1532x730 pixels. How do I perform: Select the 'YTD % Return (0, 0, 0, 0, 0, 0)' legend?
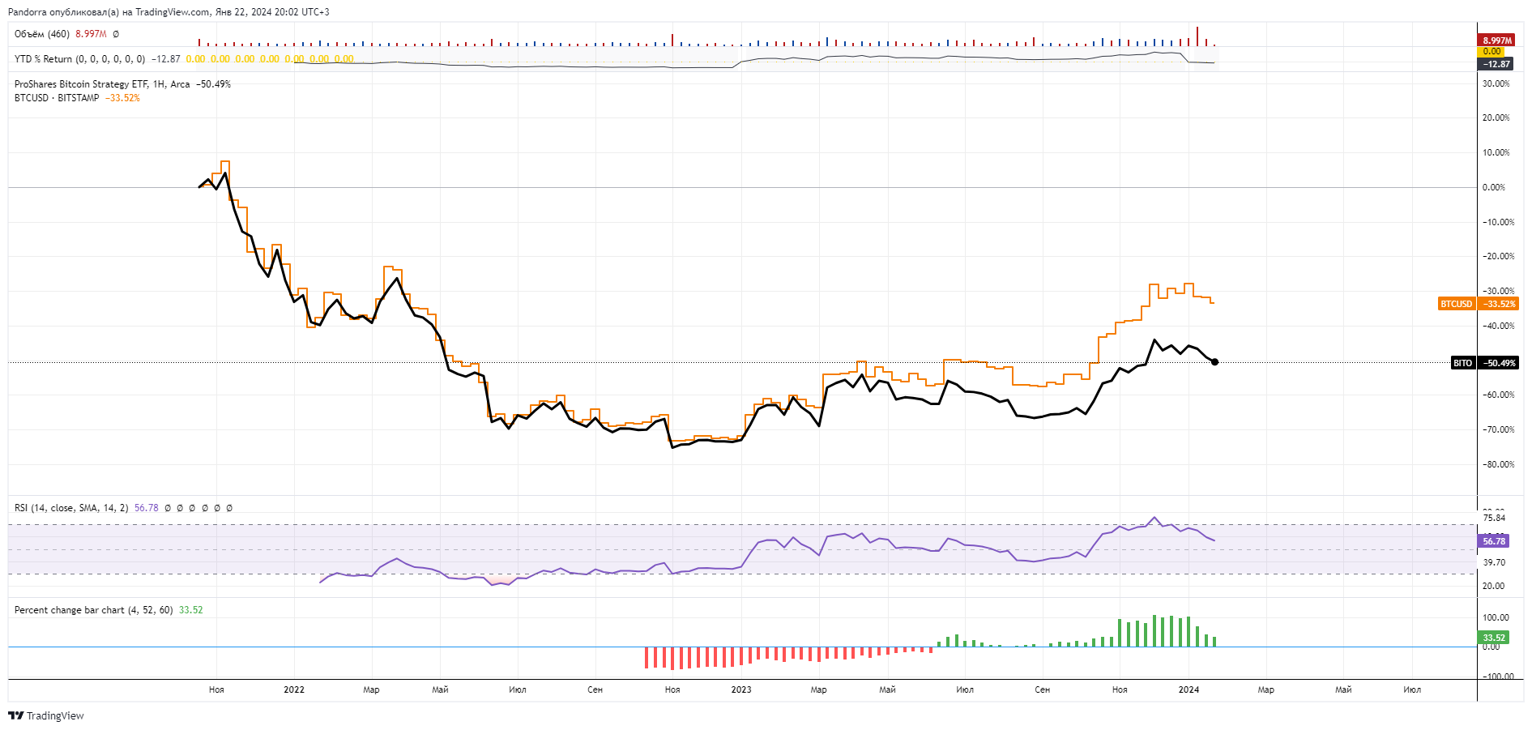(x=80, y=59)
